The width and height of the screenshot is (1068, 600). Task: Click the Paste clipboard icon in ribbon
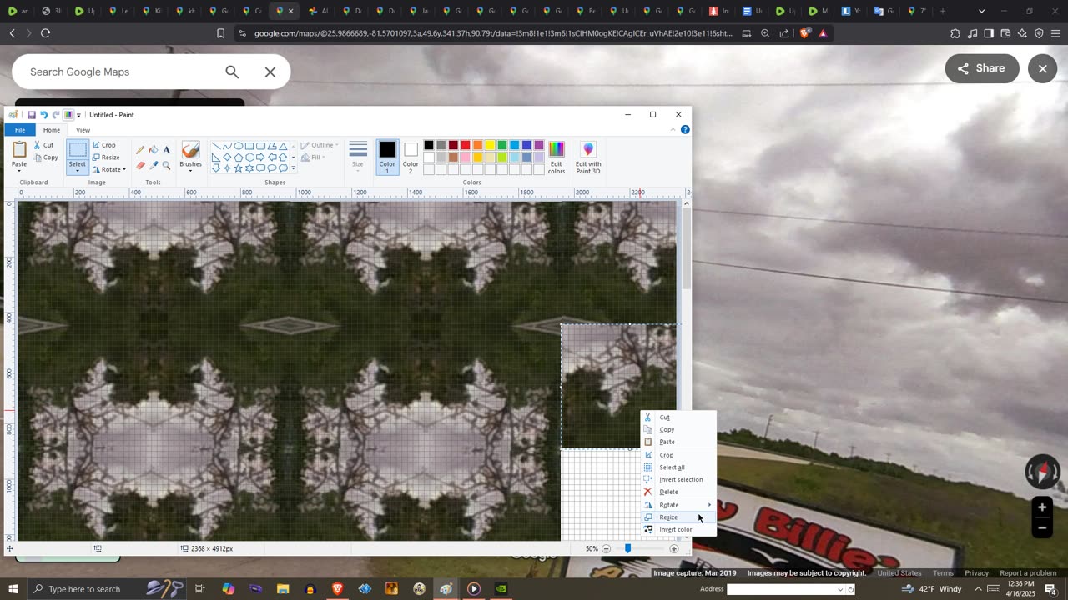point(19,150)
